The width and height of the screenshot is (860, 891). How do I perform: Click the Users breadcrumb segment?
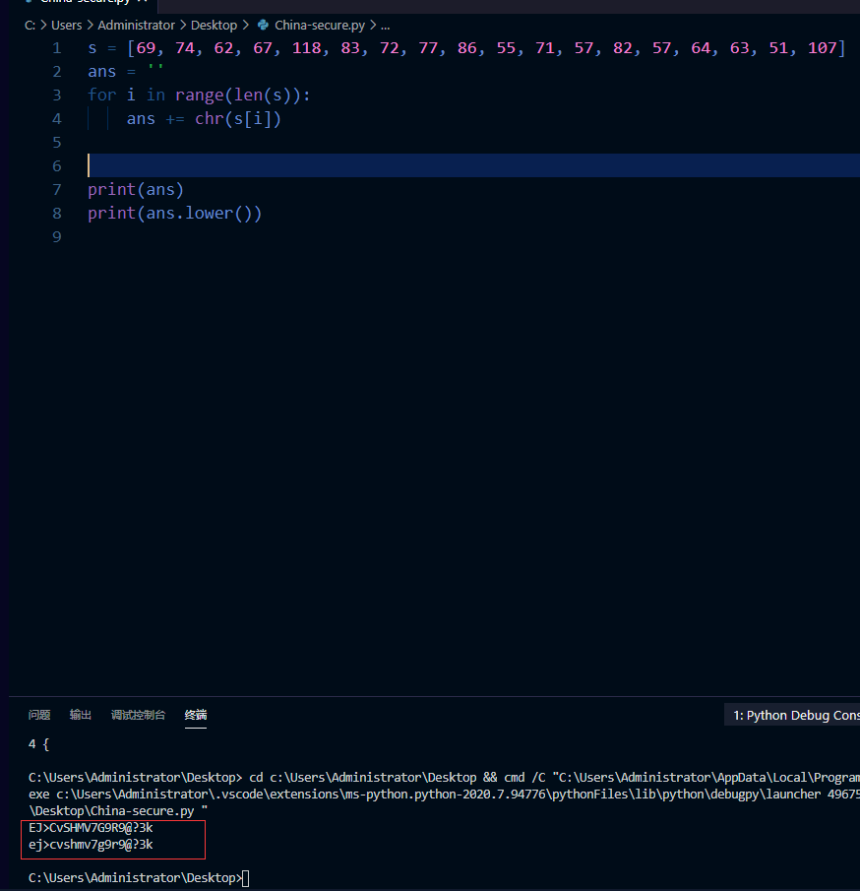pyautogui.click(x=67, y=26)
